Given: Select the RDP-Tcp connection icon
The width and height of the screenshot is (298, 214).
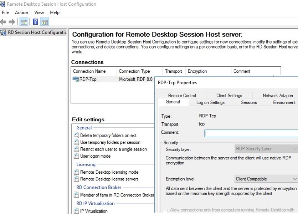Looking at the screenshot, I should tap(76, 80).
